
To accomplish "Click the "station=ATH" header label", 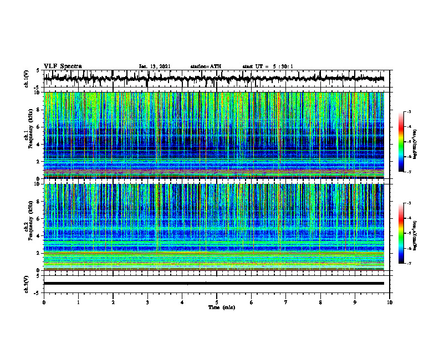I will pos(206,66).
